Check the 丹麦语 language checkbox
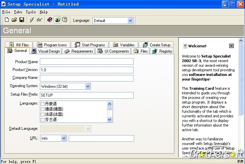This screenshot has height=164, width=245. coord(42,104)
